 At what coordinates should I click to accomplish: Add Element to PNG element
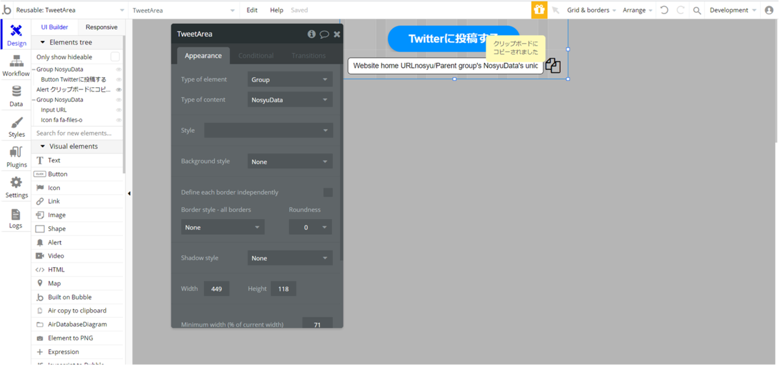(77, 338)
